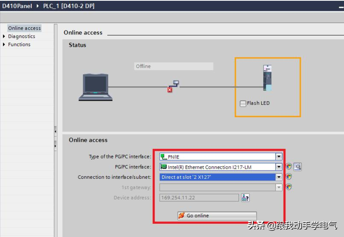The width and height of the screenshot is (344, 237).
Task: Click the shield icon beside 1st gateway
Action: pyautogui.click(x=289, y=187)
